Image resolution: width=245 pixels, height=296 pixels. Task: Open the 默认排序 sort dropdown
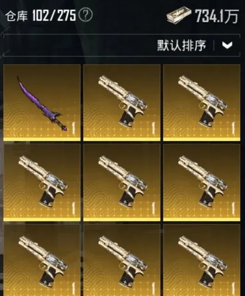(x=181, y=45)
